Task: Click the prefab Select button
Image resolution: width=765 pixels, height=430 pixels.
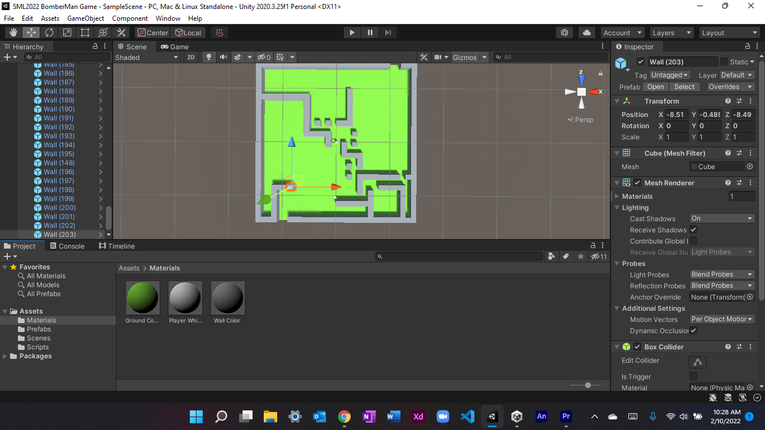Action: click(x=684, y=87)
